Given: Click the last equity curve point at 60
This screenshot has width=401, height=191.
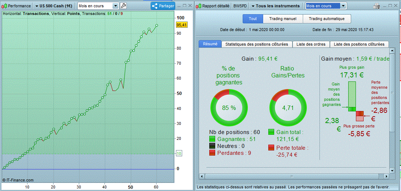Looking at the screenshot, I should (157, 25).
